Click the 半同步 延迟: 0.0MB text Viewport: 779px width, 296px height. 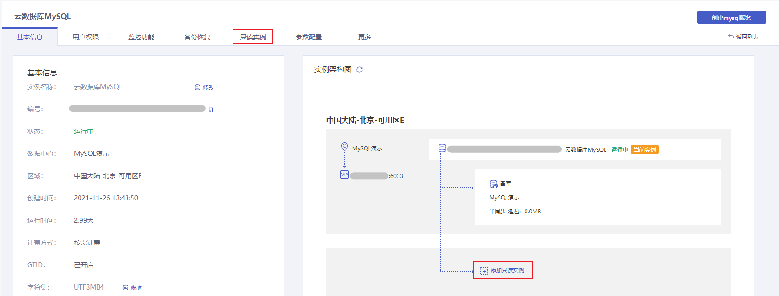click(x=515, y=212)
